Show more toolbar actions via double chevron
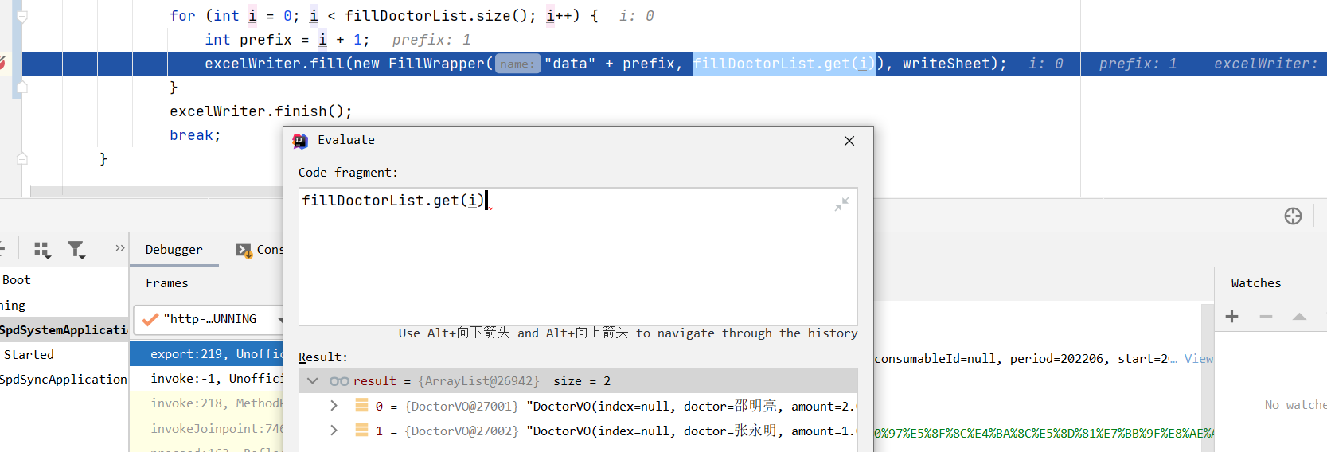Viewport: 1327px width, 452px height. [119, 248]
